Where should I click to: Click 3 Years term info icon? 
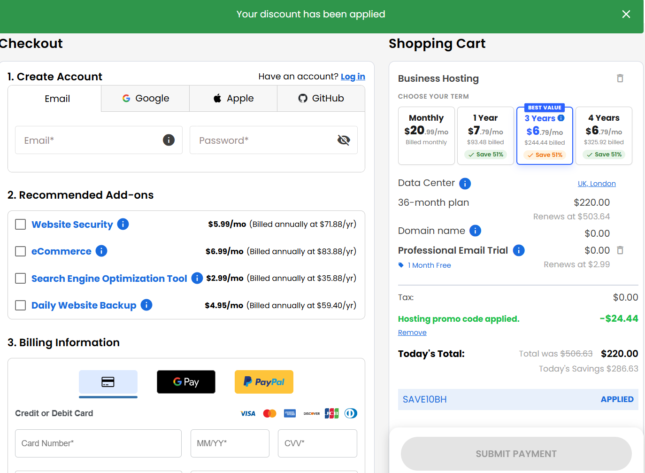point(561,118)
